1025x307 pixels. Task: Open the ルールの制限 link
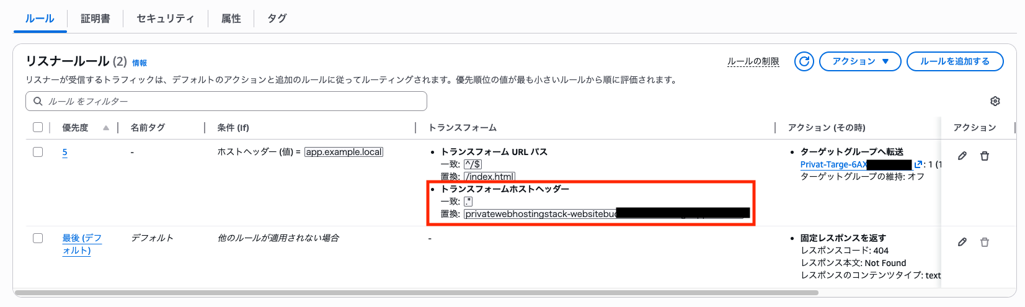pyautogui.click(x=753, y=61)
